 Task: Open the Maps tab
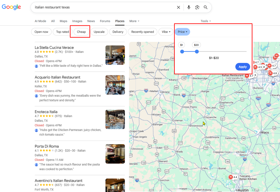coord(63,21)
